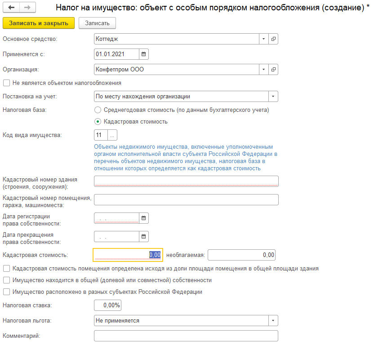Screen dimensions: 383x345
Task: Click Не применяется in Налоговая льгота field
Action: [117, 321]
